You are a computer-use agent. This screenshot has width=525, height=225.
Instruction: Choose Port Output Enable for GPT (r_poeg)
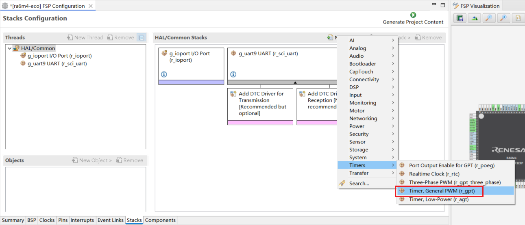pyautogui.click(x=455, y=165)
